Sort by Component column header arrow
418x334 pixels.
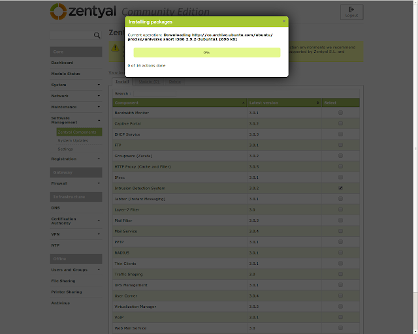(x=244, y=103)
